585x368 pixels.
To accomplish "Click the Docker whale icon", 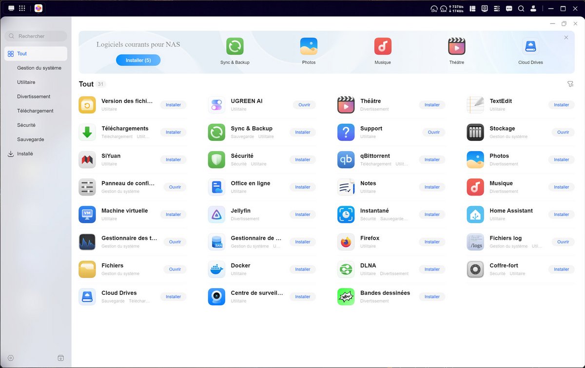I will point(216,269).
